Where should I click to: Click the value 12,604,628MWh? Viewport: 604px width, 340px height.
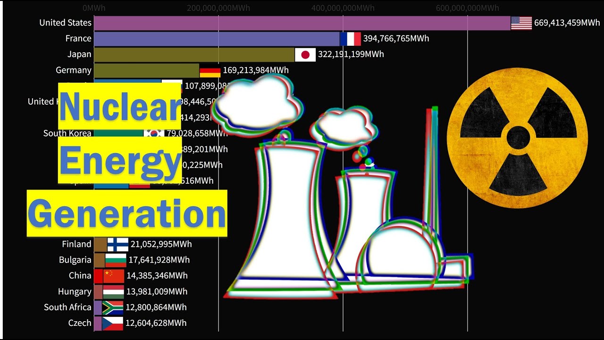coord(156,323)
